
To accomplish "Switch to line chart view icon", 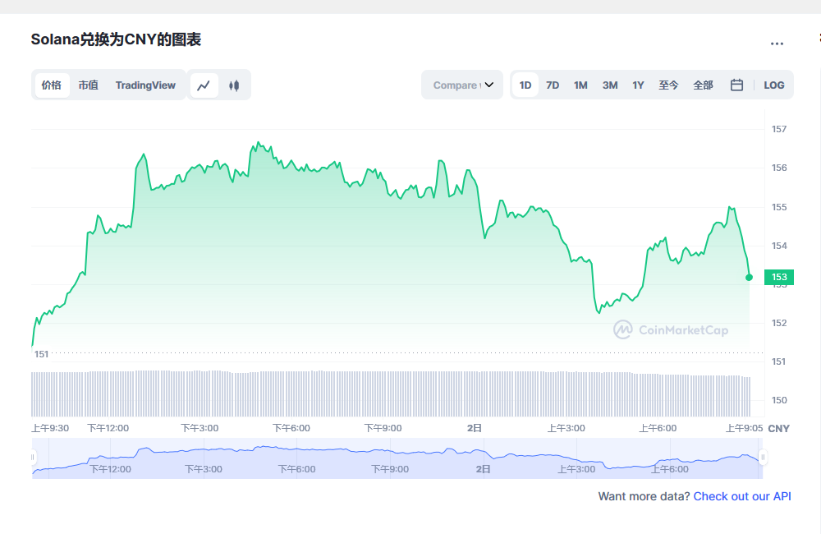I will pyautogui.click(x=204, y=85).
